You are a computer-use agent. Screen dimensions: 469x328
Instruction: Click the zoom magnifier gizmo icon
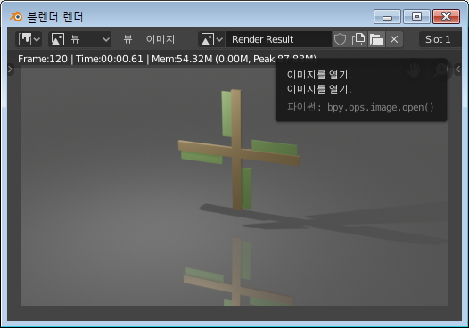[x=441, y=70]
